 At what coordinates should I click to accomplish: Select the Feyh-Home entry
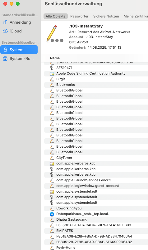point(96,248)
